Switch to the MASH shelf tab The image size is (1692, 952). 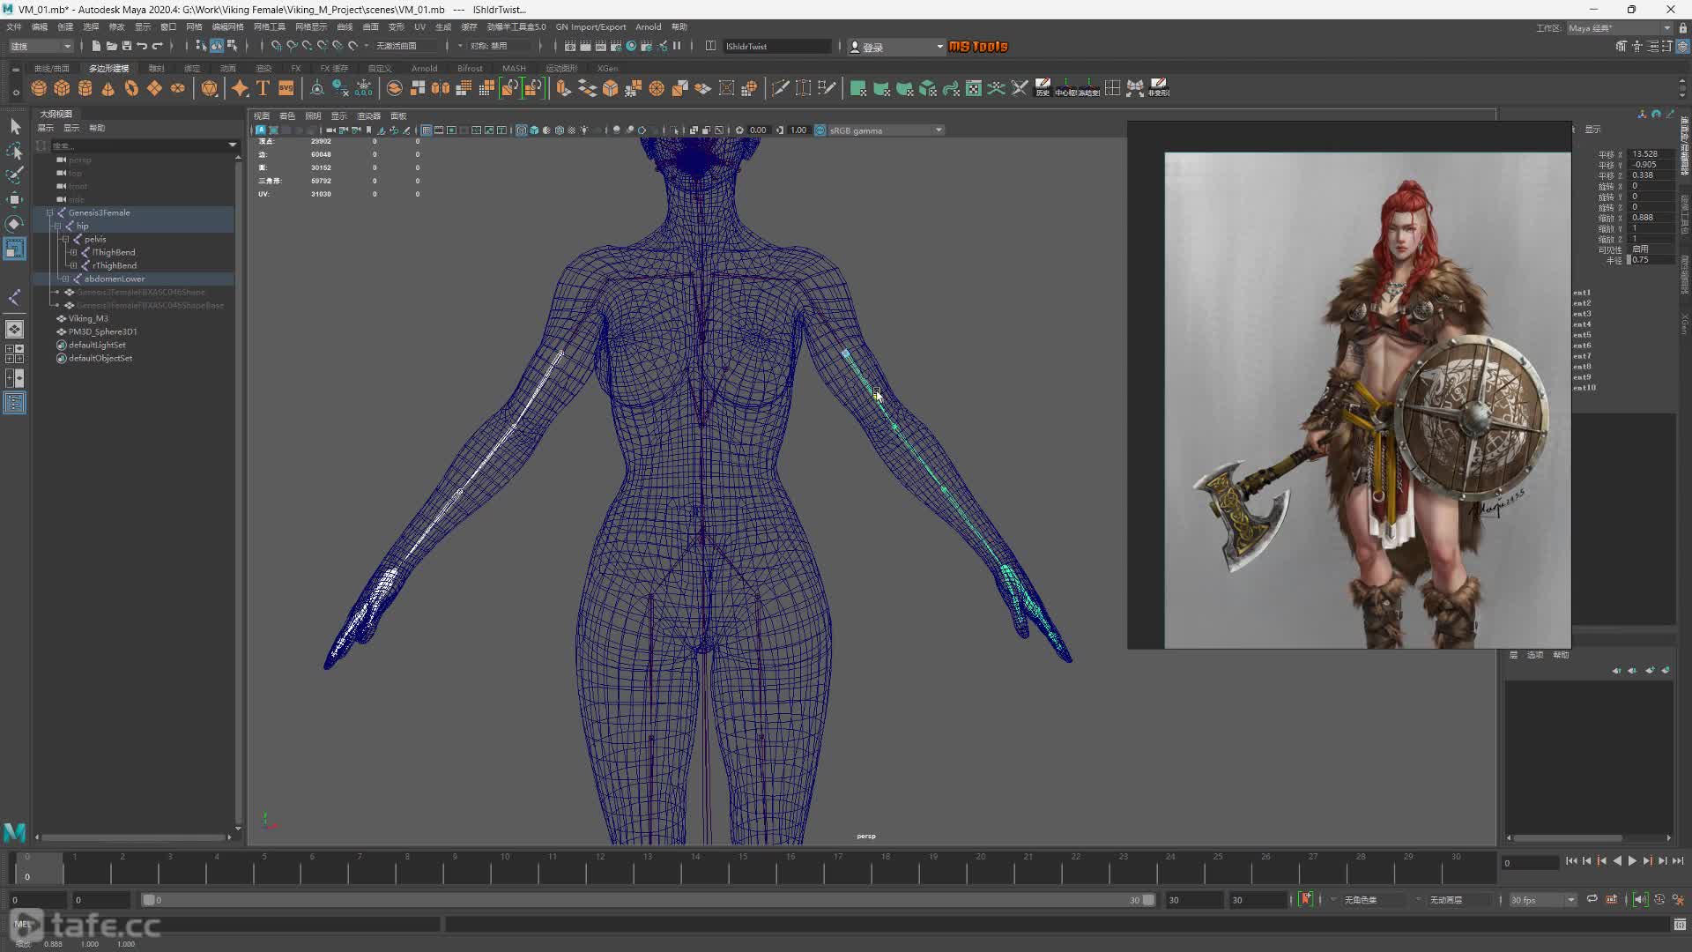click(x=514, y=68)
